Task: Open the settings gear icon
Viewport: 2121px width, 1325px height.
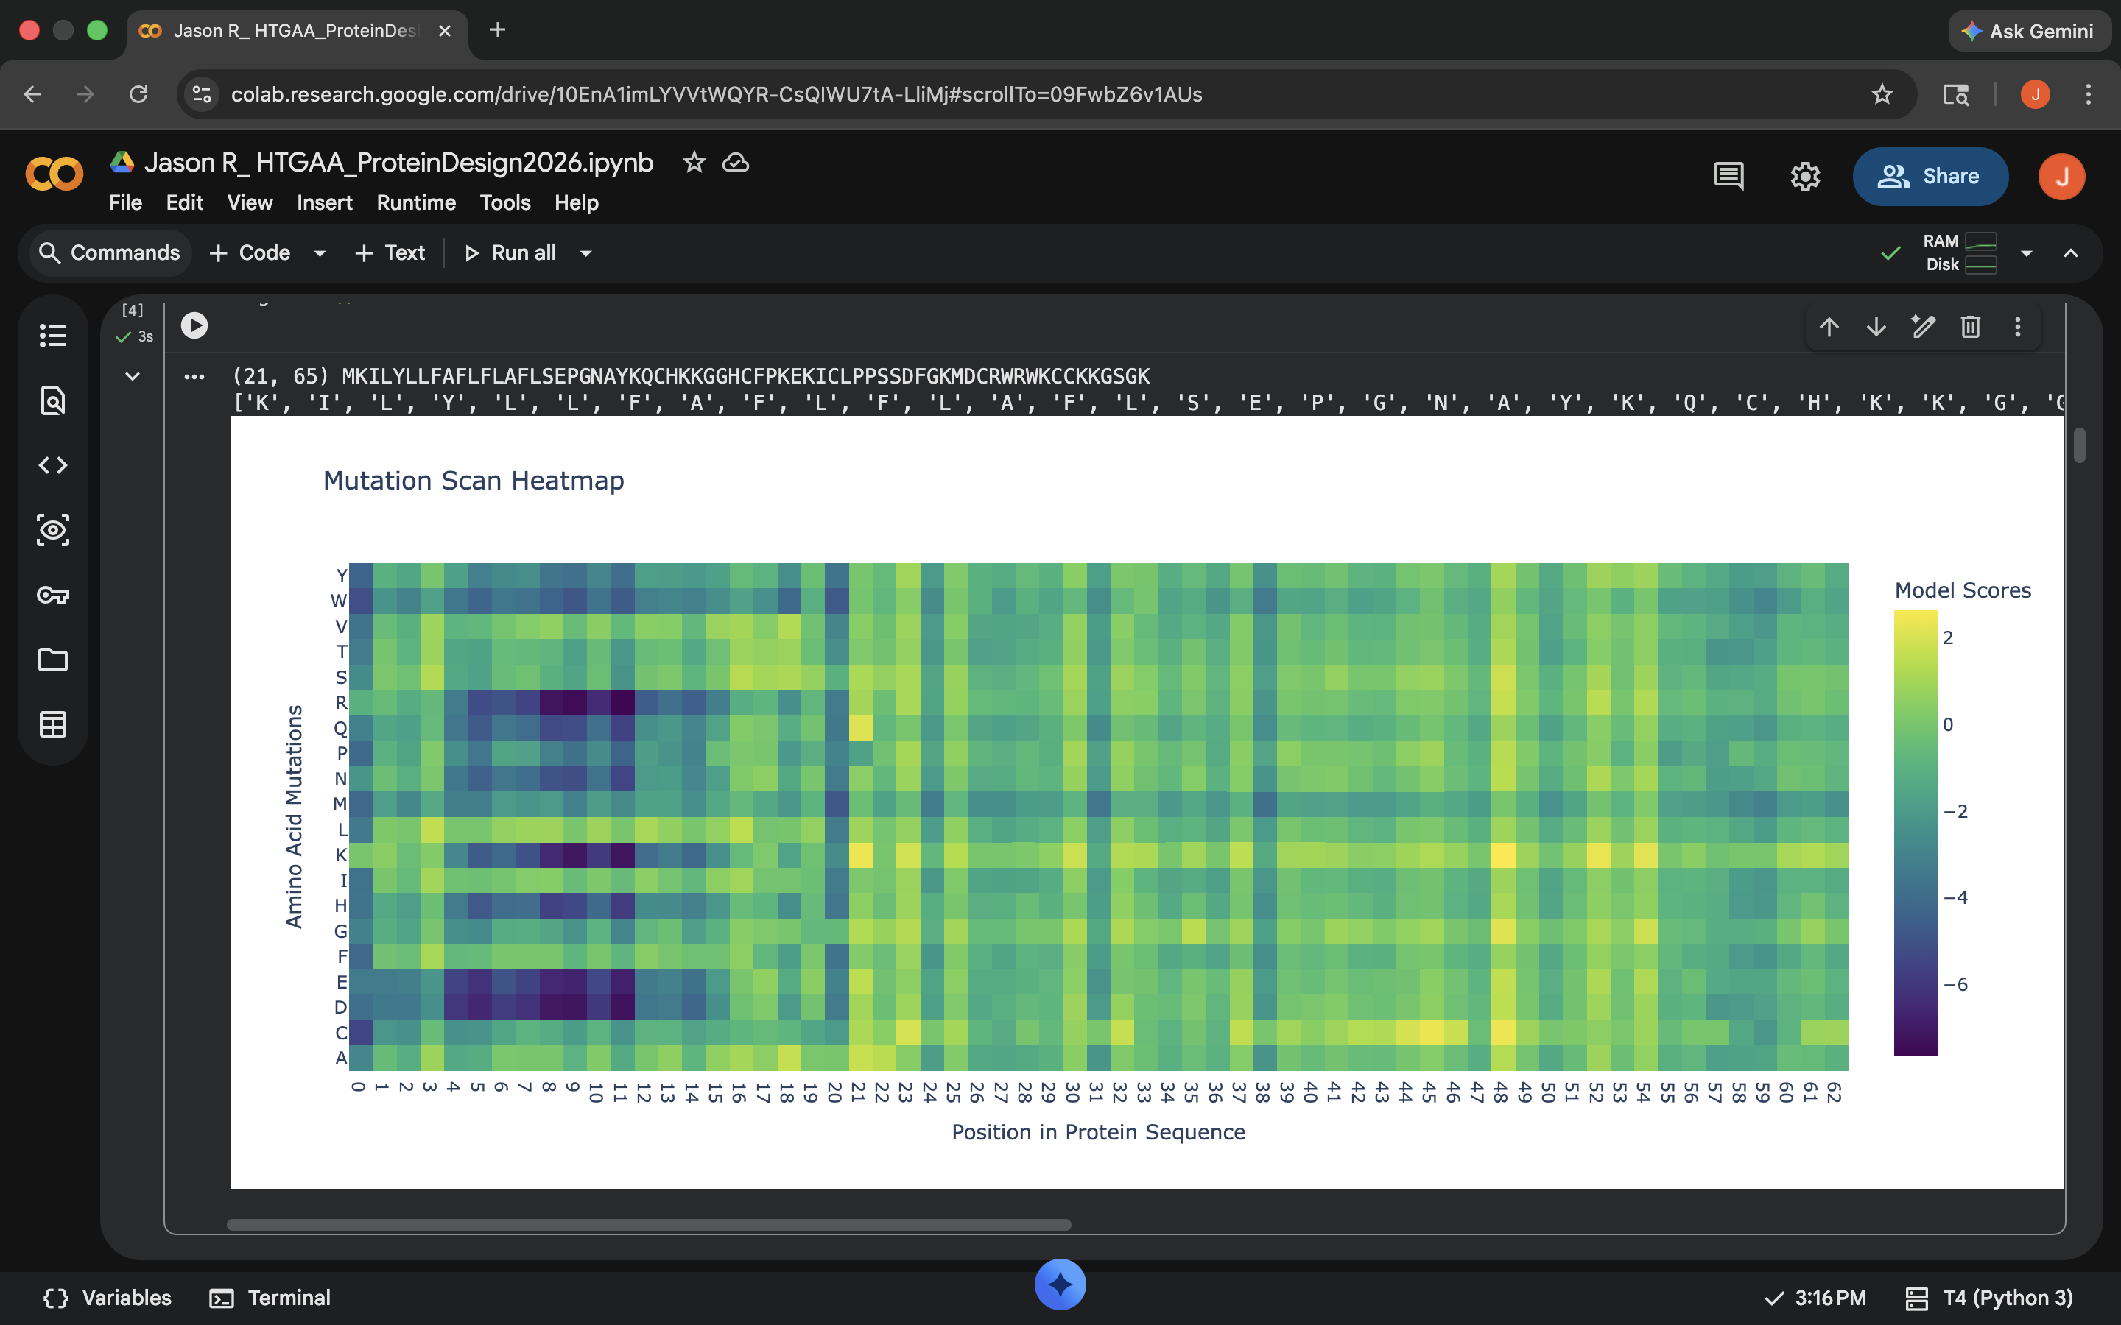Action: 1804,176
